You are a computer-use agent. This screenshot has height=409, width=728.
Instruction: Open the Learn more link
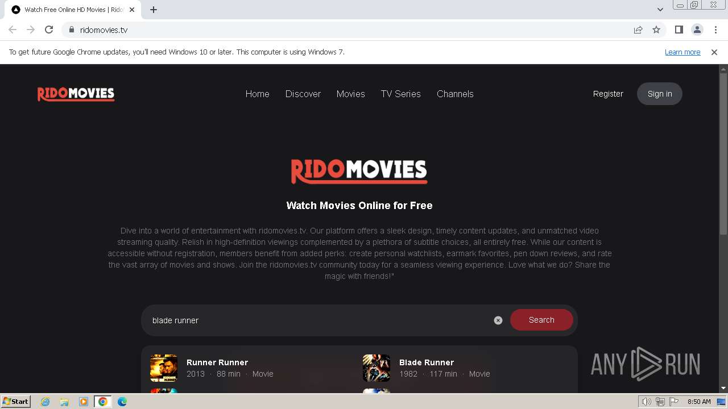(x=682, y=52)
